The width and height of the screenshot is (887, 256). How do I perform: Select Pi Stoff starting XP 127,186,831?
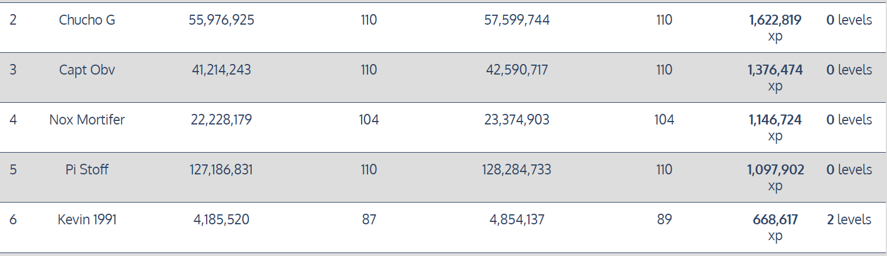[x=221, y=170]
